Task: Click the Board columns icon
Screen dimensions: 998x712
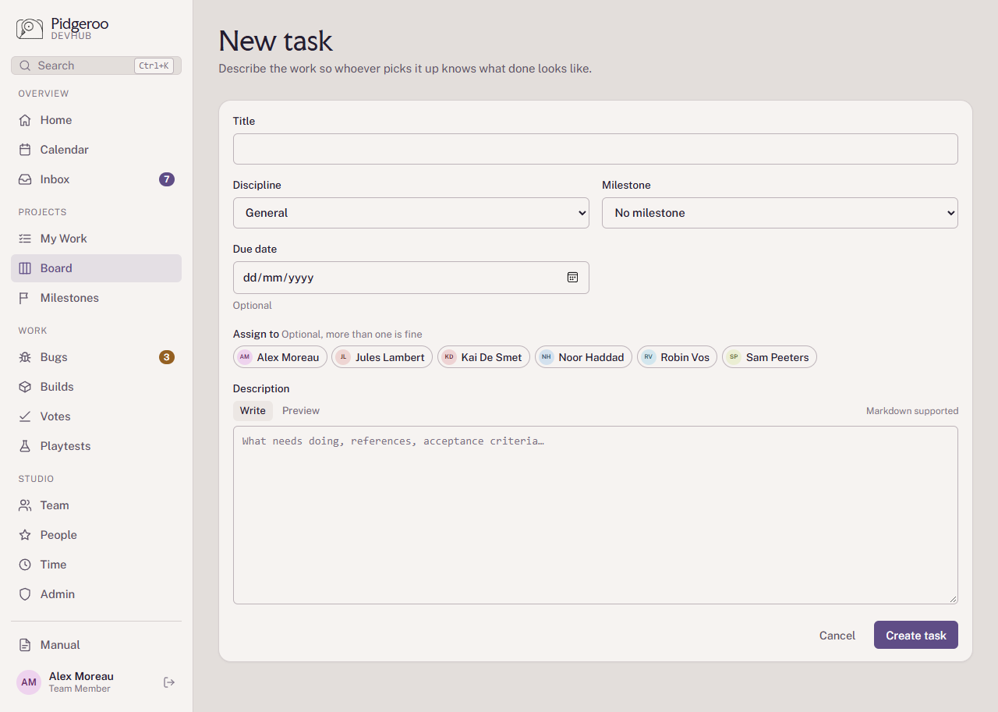Action: [25, 268]
